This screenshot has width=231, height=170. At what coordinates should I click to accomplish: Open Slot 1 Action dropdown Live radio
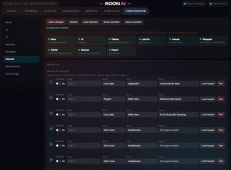click(x=114, y=84)
